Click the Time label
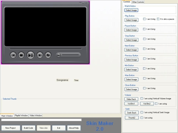 pyautogui.click(x=76, y=80)
